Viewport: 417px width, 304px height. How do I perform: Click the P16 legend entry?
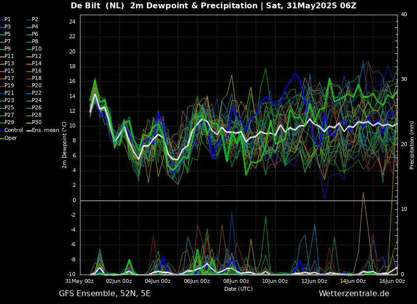tap(34, 71)
